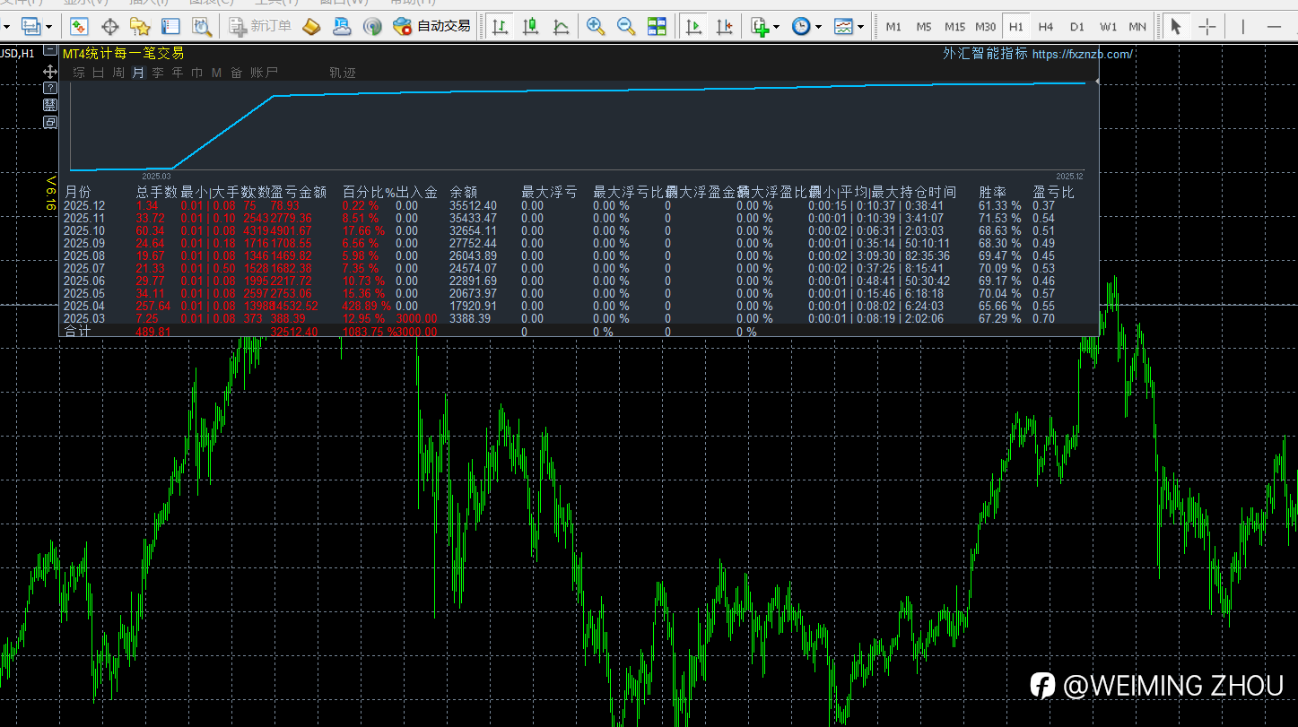Open the periodicity clock dropdown arrow
Image resolution: width=1298 pixels, height=727 pixels.
[818, 27]
